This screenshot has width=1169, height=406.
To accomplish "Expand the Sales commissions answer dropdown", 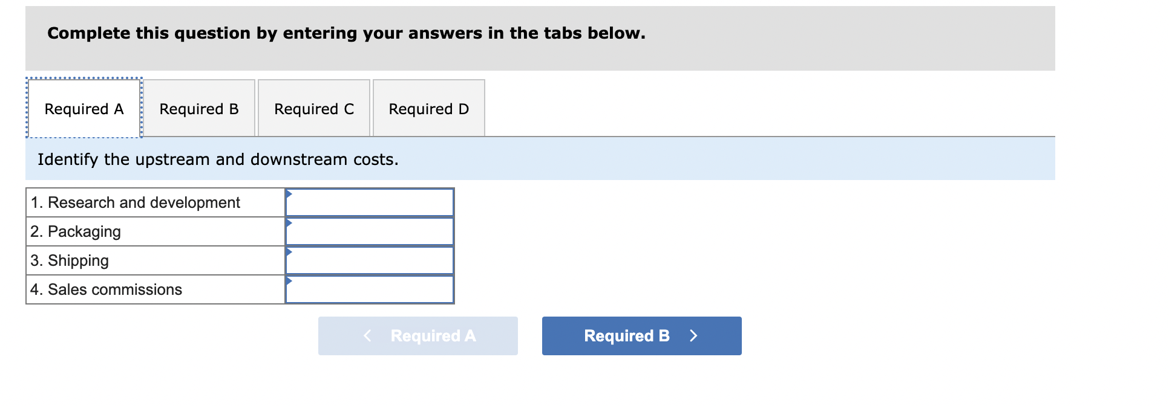I will click(369, 289).
